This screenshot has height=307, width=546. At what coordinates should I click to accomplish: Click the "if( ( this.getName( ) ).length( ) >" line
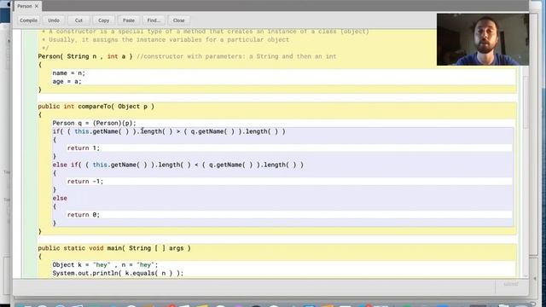point(169,131)
